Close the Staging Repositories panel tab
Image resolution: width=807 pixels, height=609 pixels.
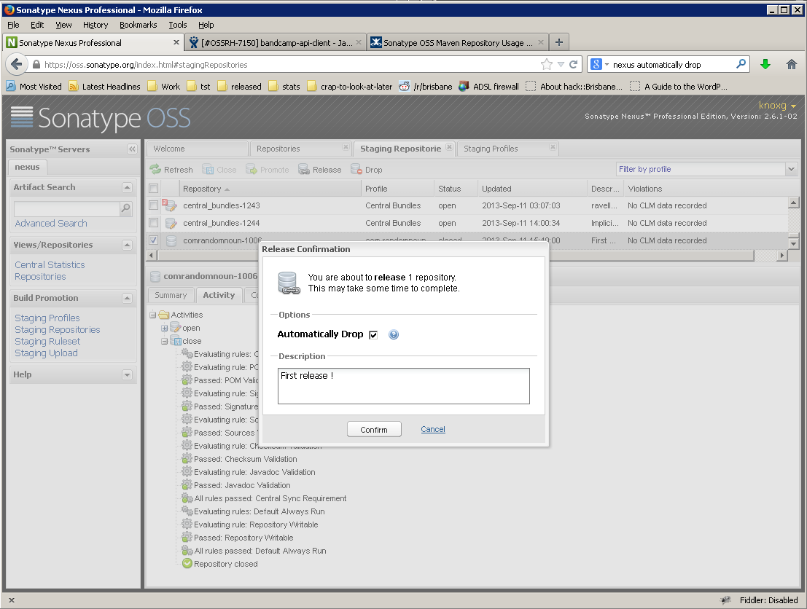tap(449, 147)
